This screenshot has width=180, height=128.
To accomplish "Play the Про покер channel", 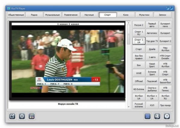I will coord(165,105).
